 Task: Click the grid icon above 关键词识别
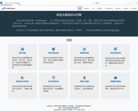[84, 49]
